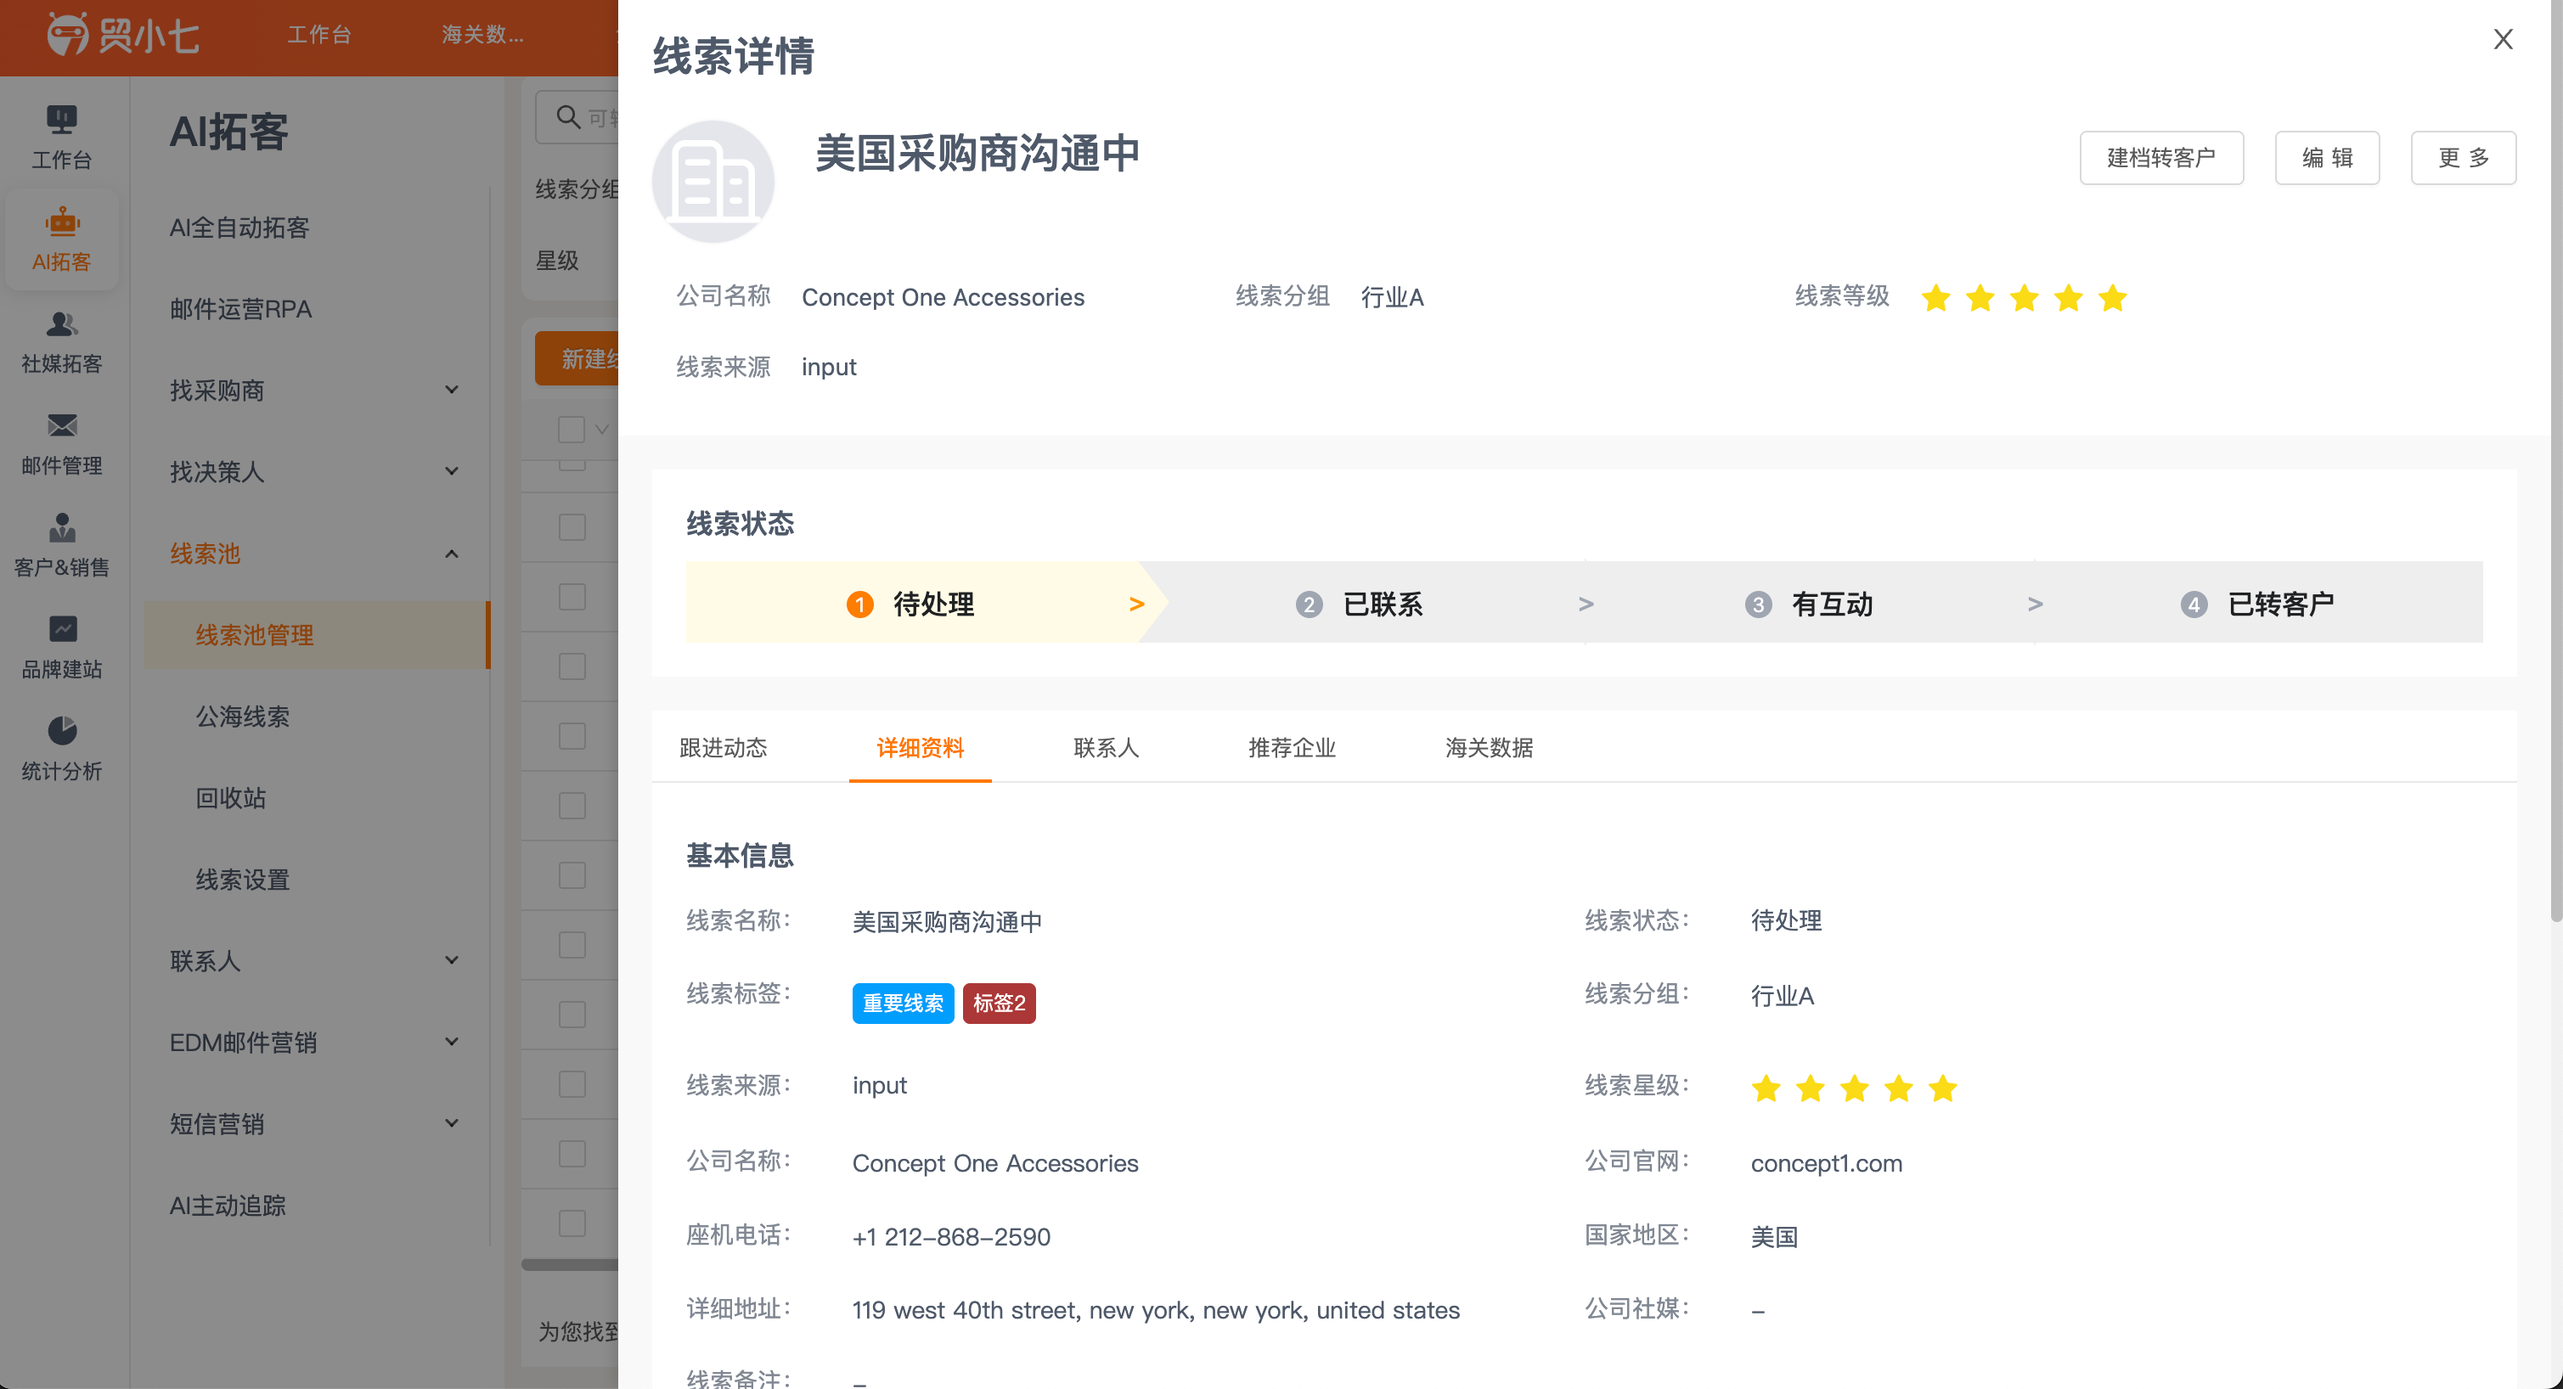Screen dimensions: 2563x1389
Task: Select 线索池管理 submenu item
Action: (x=317, y=635)
